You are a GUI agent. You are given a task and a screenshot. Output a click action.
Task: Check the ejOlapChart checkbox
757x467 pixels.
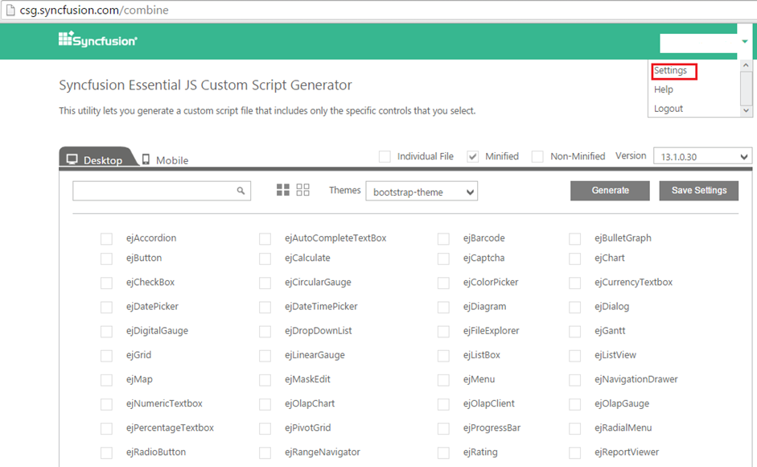pos(265,404)
